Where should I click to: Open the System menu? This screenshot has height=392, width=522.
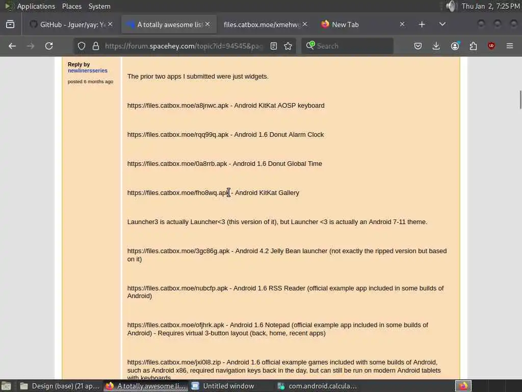click(99, 6)
